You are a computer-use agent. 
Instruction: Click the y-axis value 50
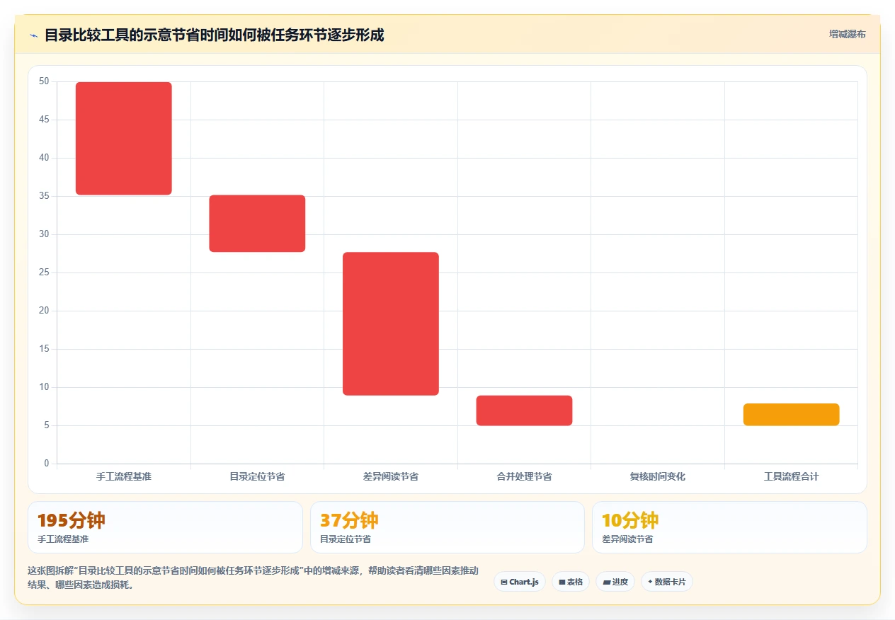click(x=44, y=81)
